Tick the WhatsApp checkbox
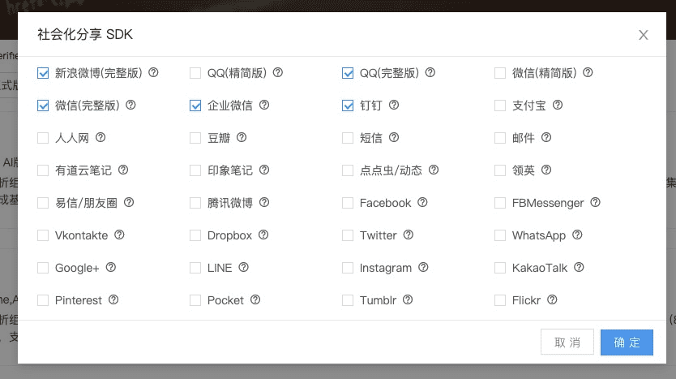The width and height of the screenshot is (676, 379). 500,235
